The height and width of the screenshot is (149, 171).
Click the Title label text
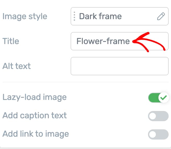(11, 41)
